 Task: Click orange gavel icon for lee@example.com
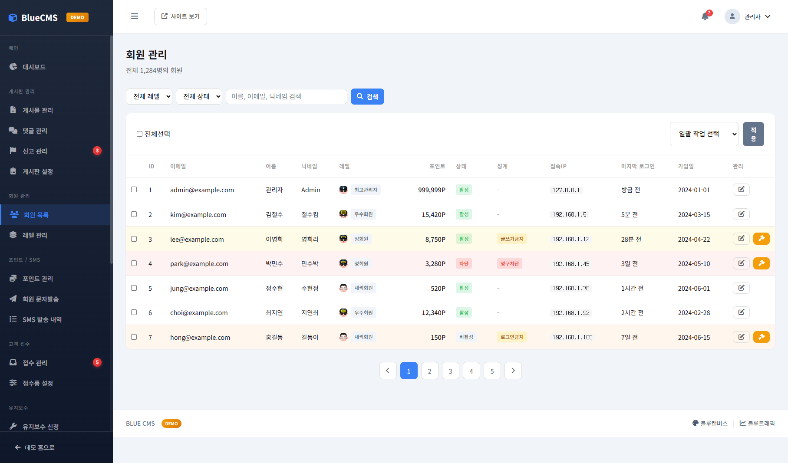(x=761, y=239)
